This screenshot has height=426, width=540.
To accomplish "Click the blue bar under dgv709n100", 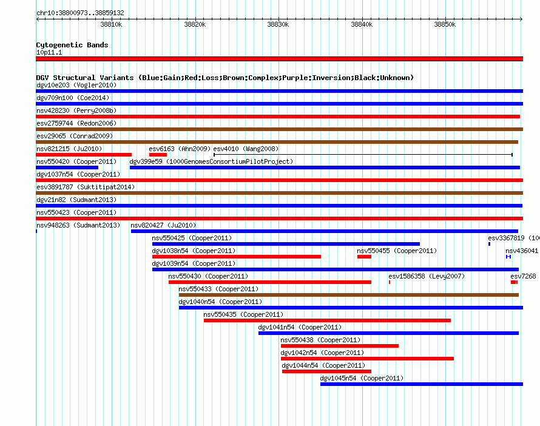I will click(279, 104).
